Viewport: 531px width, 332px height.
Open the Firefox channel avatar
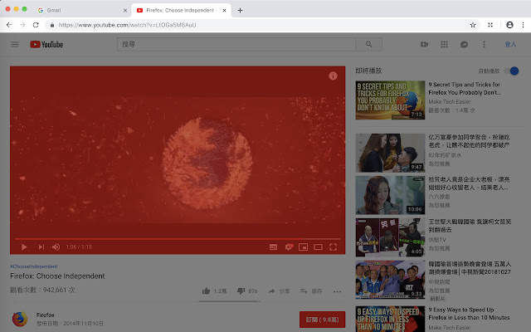coord(20,319)
